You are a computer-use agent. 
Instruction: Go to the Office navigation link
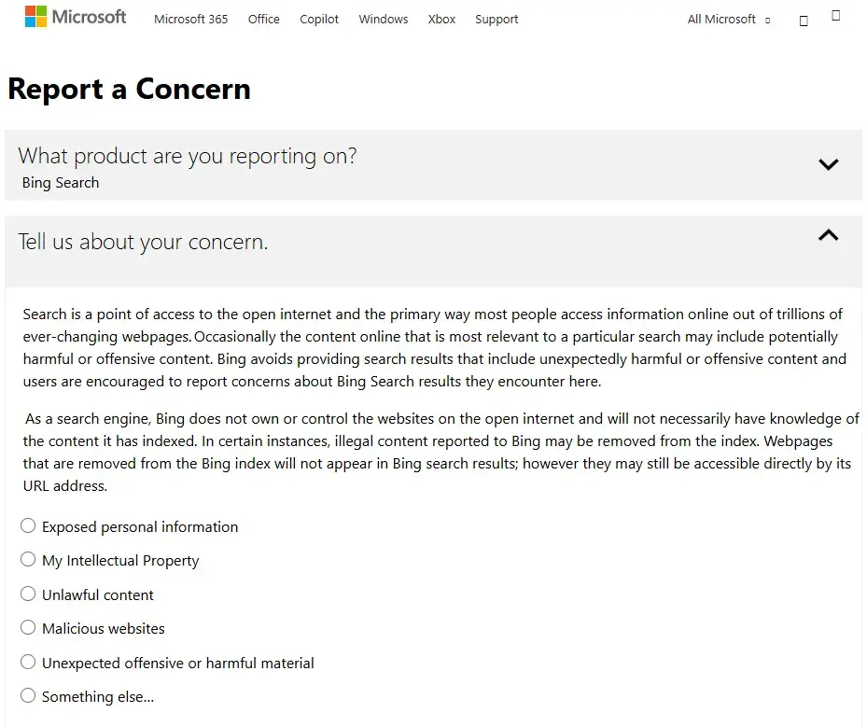click(264, 20)
